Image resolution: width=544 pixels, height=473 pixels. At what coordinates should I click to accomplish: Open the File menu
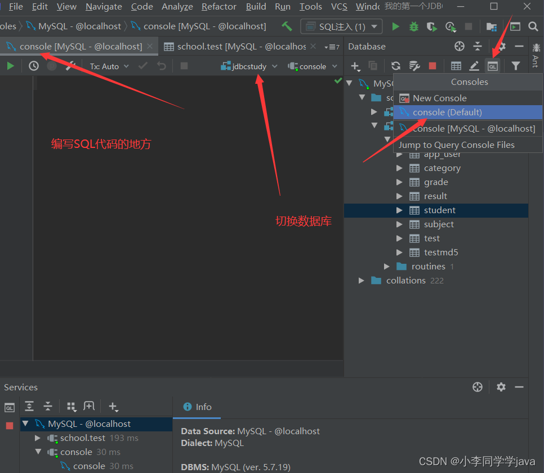point(16,7)
